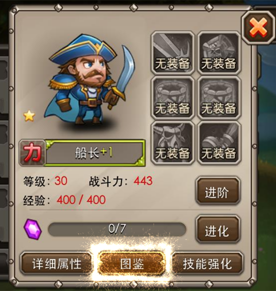Viewport: 276px width, 291px height.
Task: Click the red 力 strength attribute badge
Action: [x=32, y=153]
